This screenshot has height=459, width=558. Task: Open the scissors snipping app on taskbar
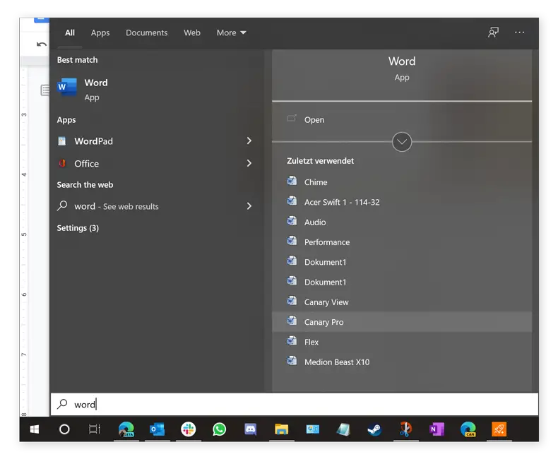tap(405, 429)
